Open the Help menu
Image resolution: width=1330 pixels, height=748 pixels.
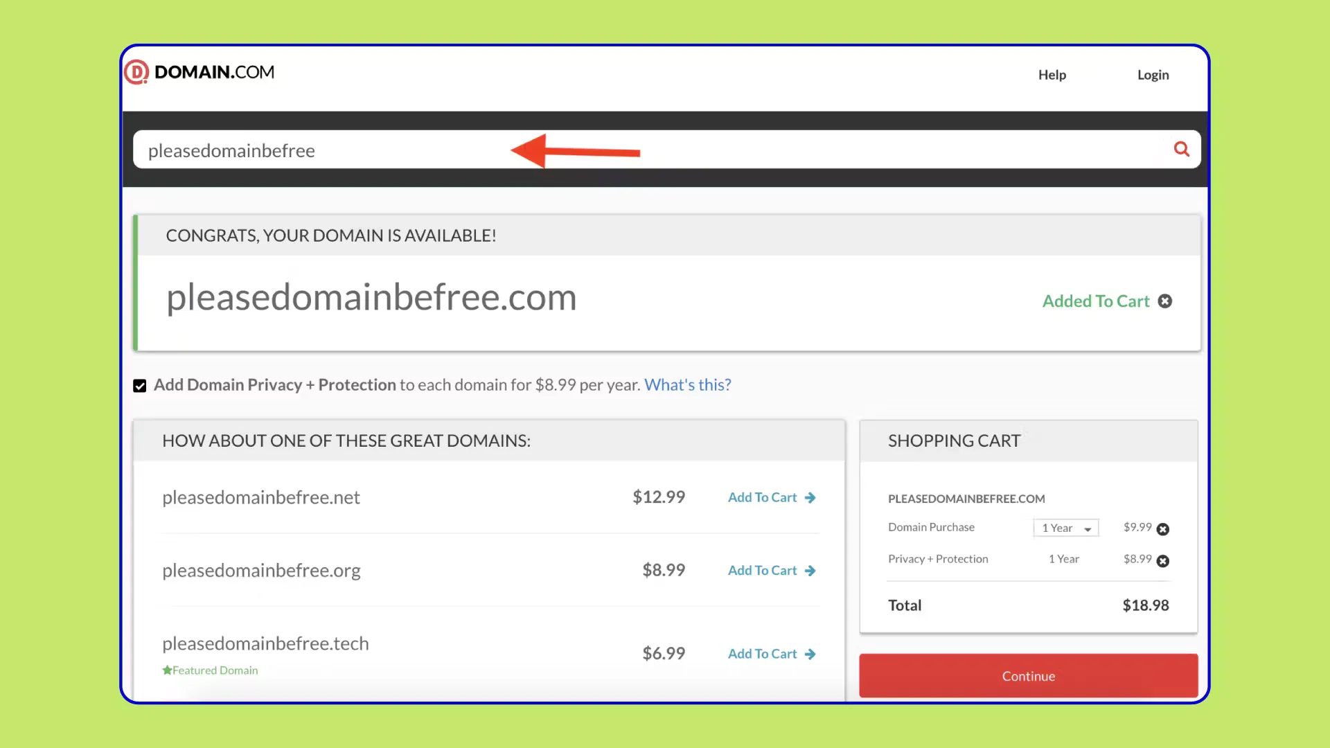[x=1052, y=75]
